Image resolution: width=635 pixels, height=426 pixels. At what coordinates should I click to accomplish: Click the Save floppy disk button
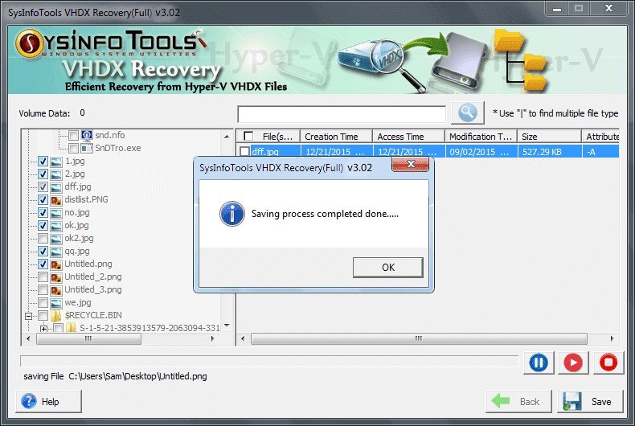[590, 401]
